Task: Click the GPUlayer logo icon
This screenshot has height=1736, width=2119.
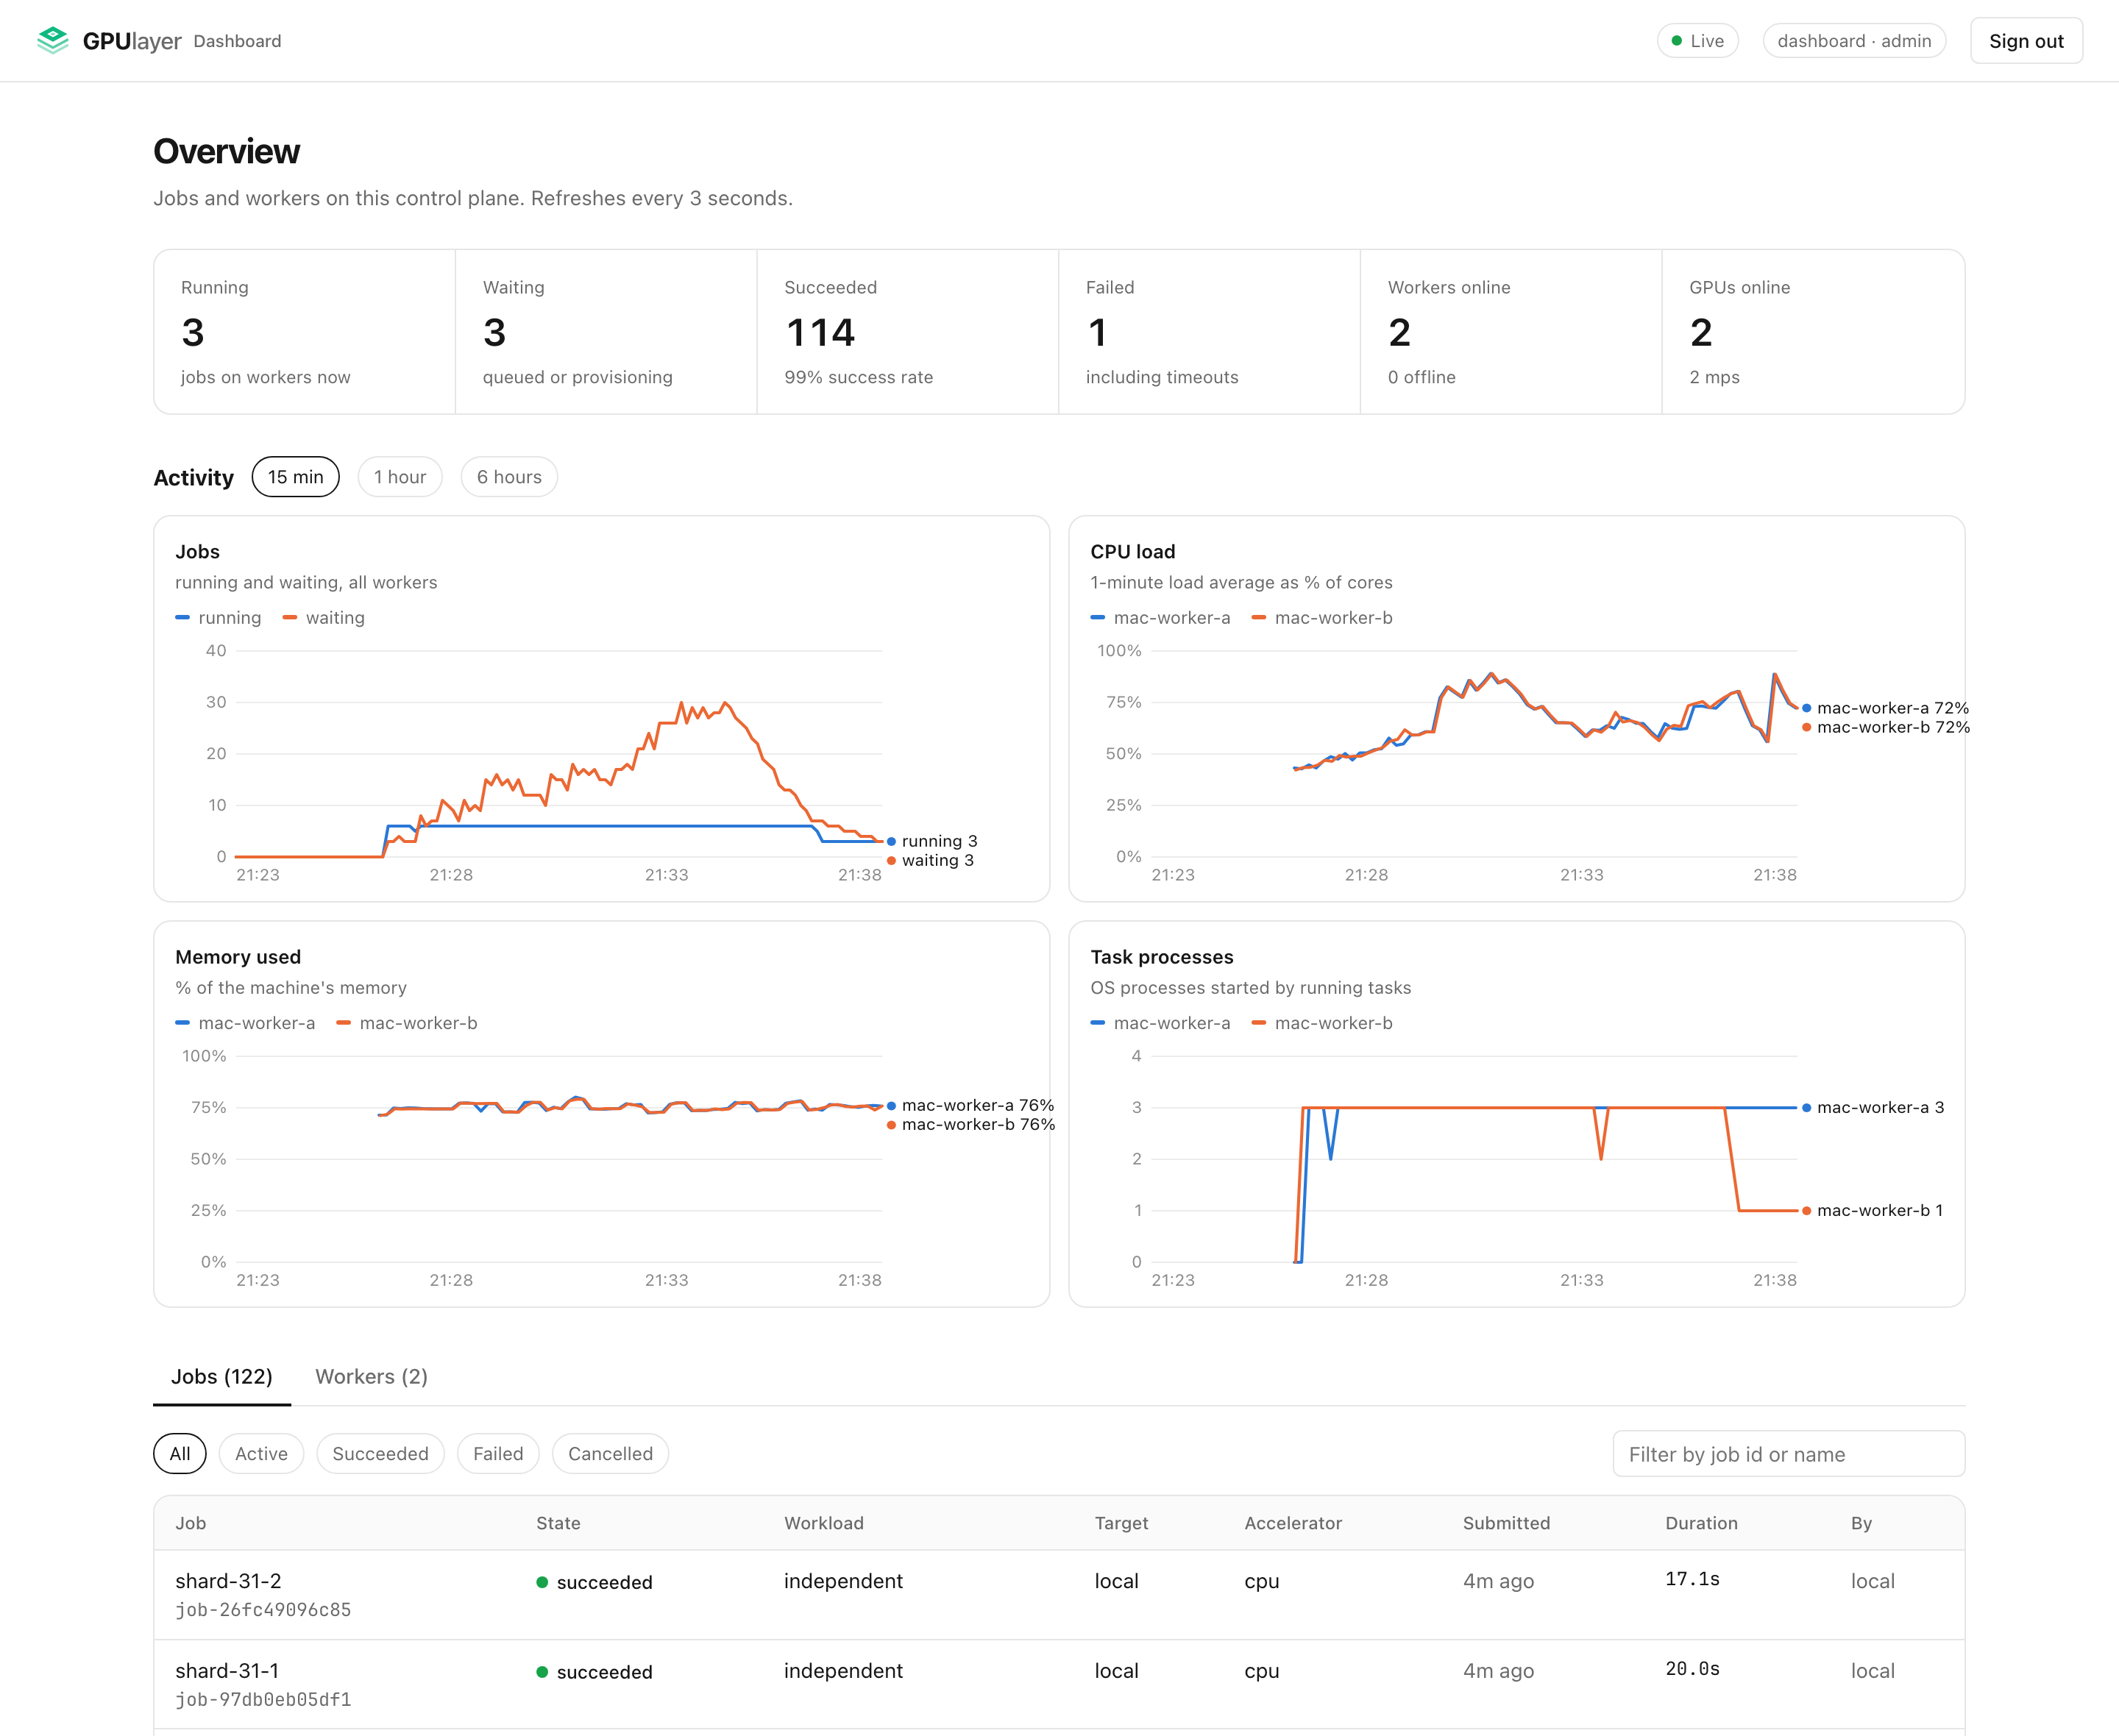Action: 52,41
